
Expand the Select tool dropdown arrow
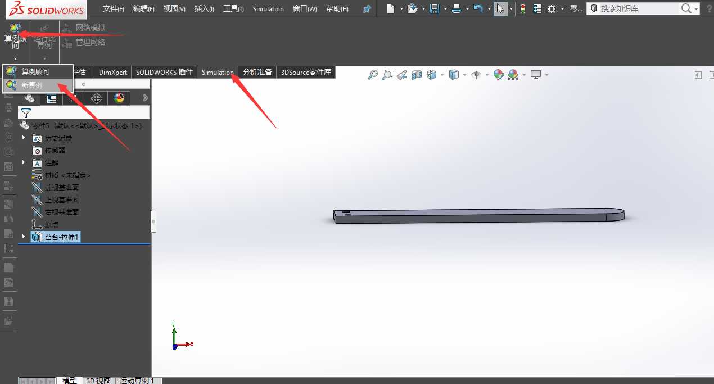coord(511,10)
